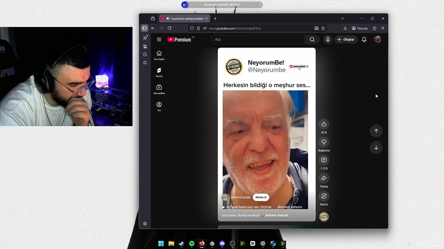This screenshot has width=444, height=249.
Task: Open permissions icon in address bar
Action: pyautogui.click(x=205, y=28)
